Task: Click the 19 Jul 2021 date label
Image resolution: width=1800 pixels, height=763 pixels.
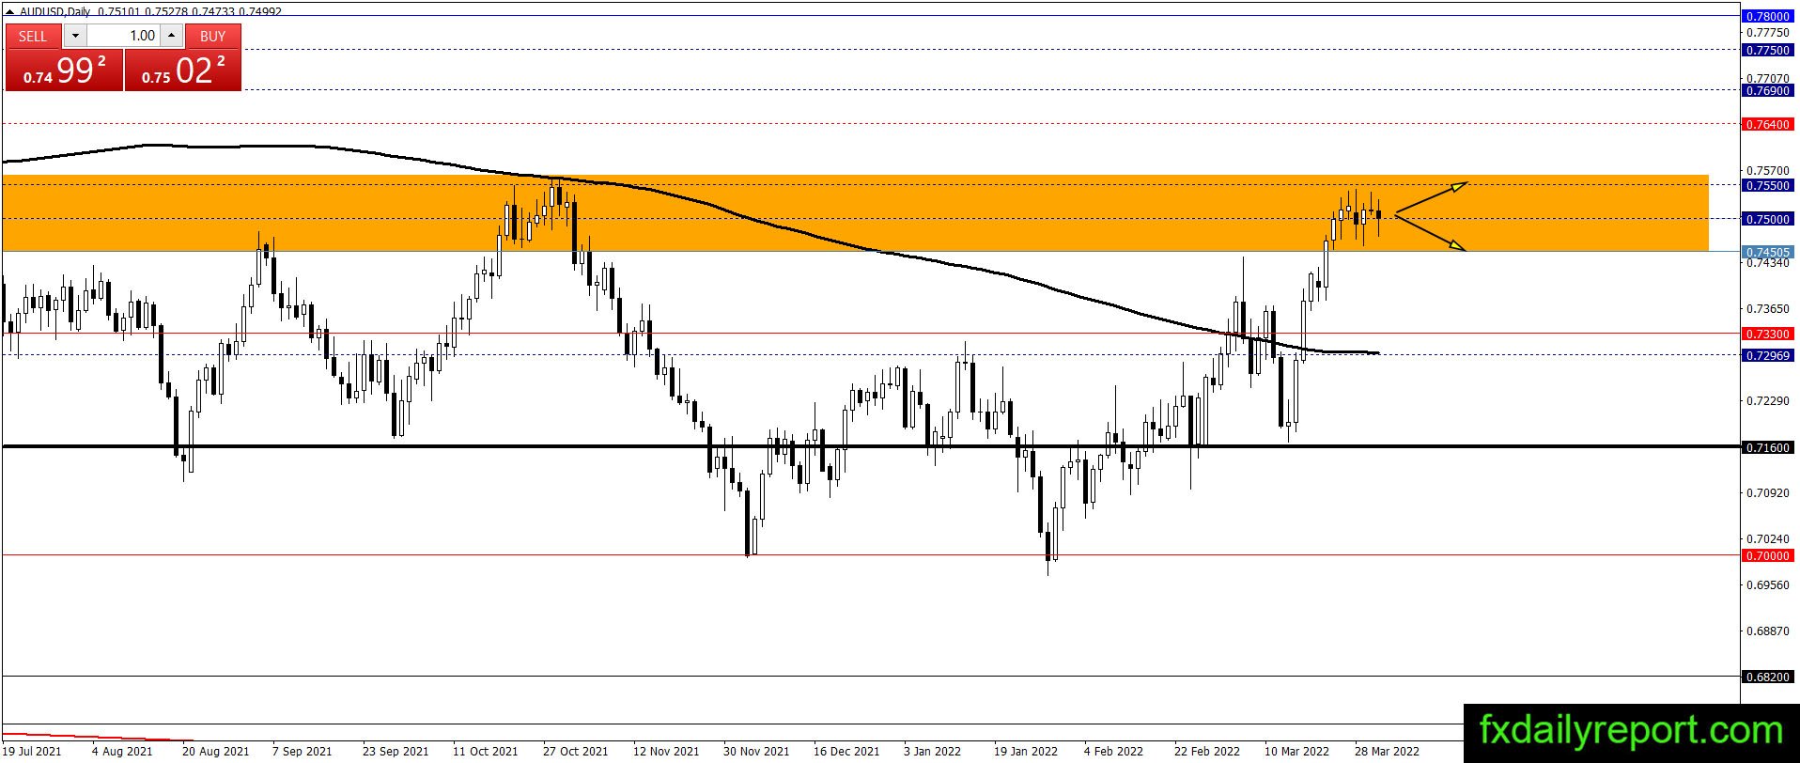Action: [x=33, y=751]
